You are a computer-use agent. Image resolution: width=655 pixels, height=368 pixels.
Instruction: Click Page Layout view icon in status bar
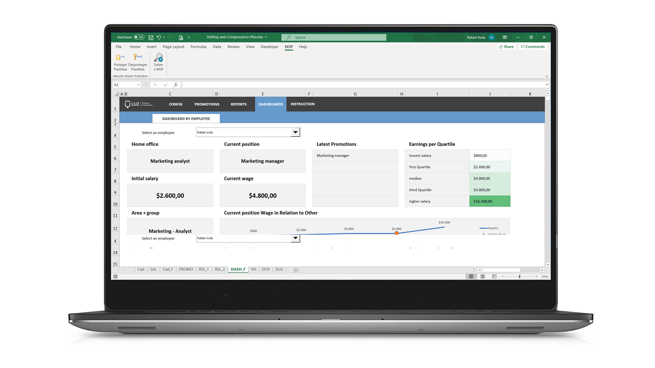tap(482, 276)
